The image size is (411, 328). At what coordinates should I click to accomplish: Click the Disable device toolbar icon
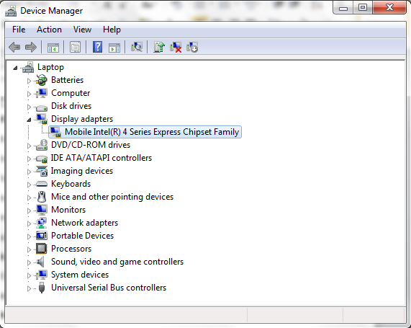192,48
